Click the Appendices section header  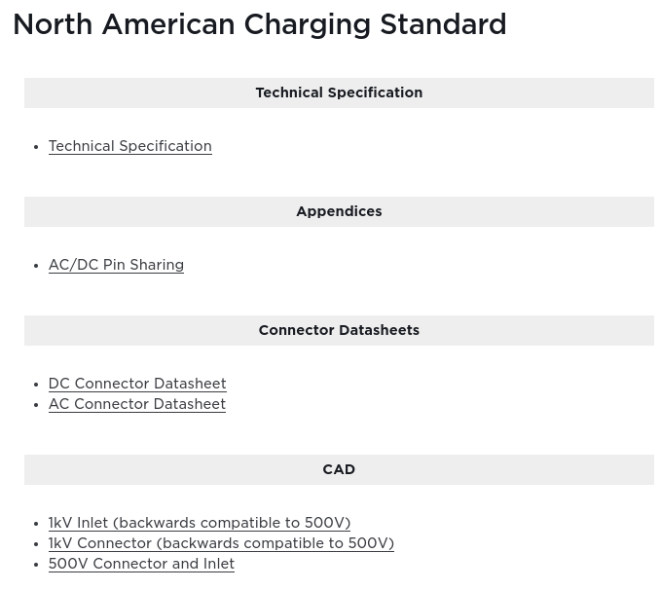pyautogui.click(x=339, y=211)
